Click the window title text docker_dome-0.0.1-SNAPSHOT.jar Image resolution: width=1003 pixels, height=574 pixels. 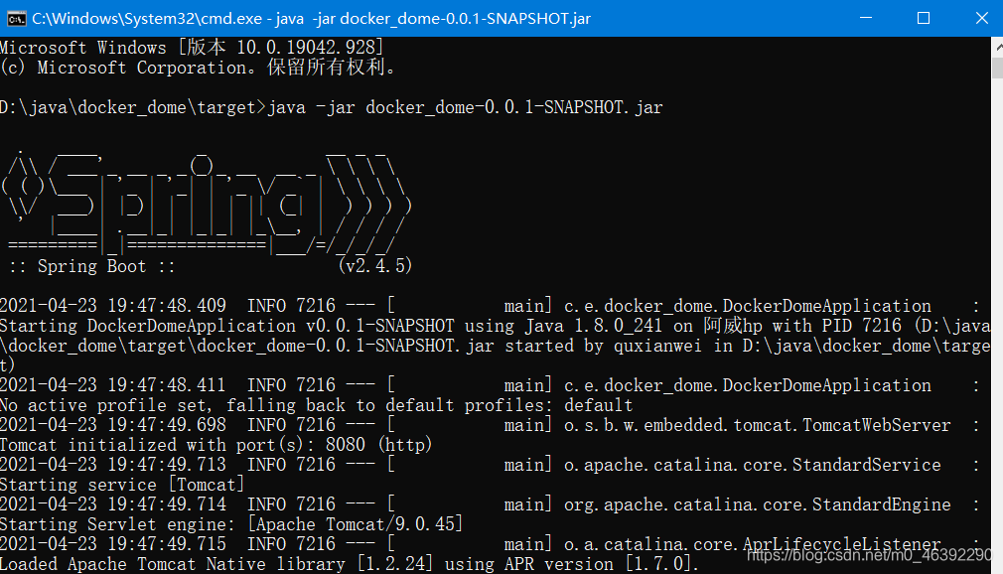pos(465,19)
